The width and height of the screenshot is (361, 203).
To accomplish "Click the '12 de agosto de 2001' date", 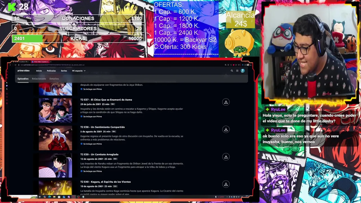I will [x=91, y=159].
